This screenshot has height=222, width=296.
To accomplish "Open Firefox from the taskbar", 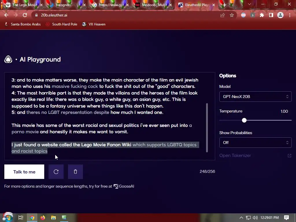I will [43, 218].
